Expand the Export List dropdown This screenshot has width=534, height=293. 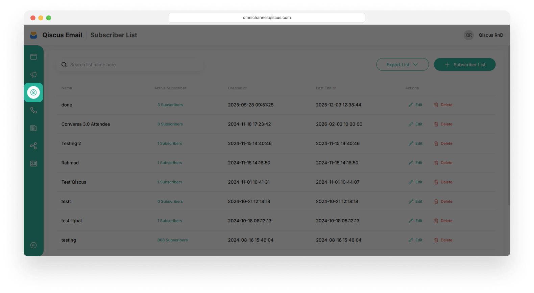click(x=402, y=65)
